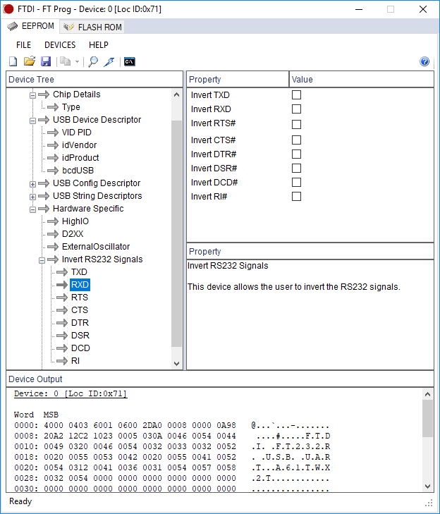Save template with floppy disk icon
Viewport: 440px width, 514px height.
pos(46,61)
